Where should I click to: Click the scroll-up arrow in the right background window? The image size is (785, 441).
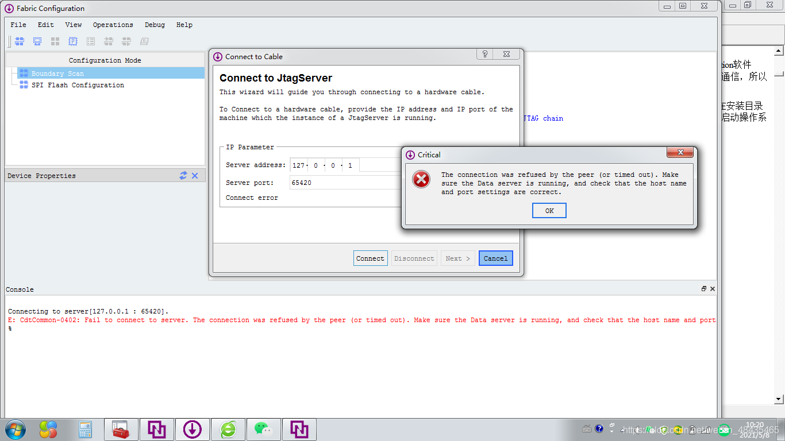click(x=779, y=51)
